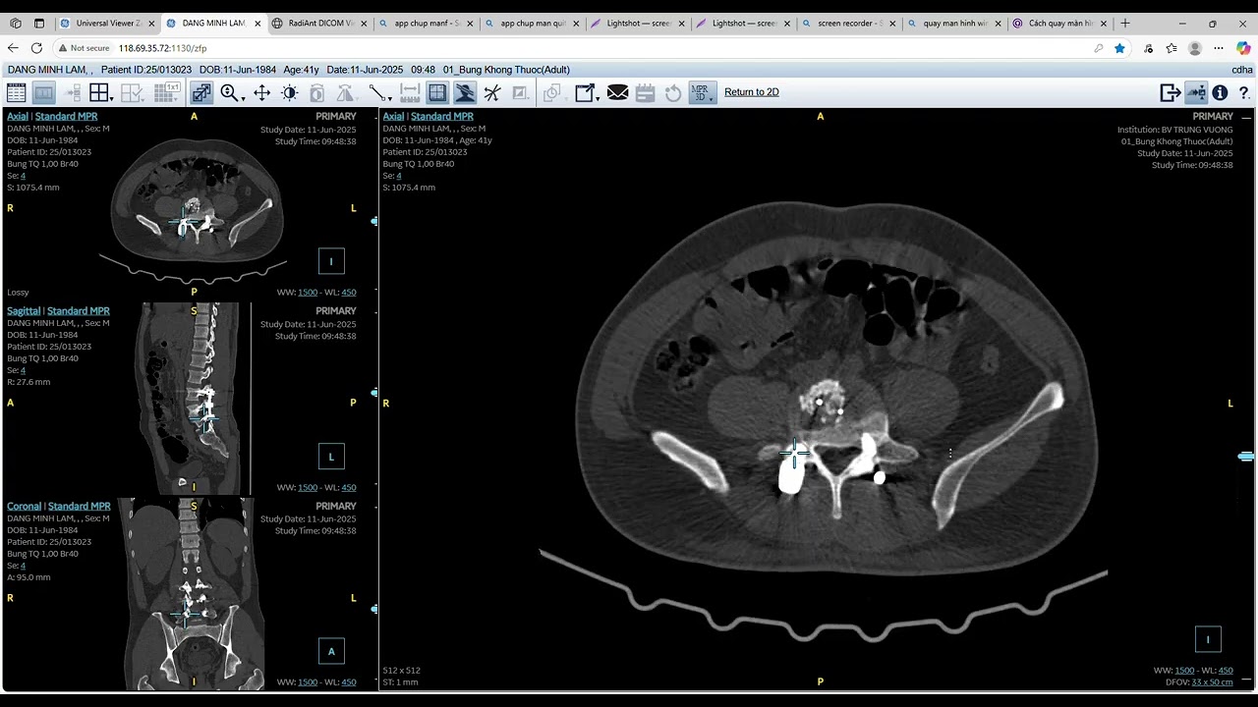Open the information about icon
1258x707 pixels.
[1220, 92]
